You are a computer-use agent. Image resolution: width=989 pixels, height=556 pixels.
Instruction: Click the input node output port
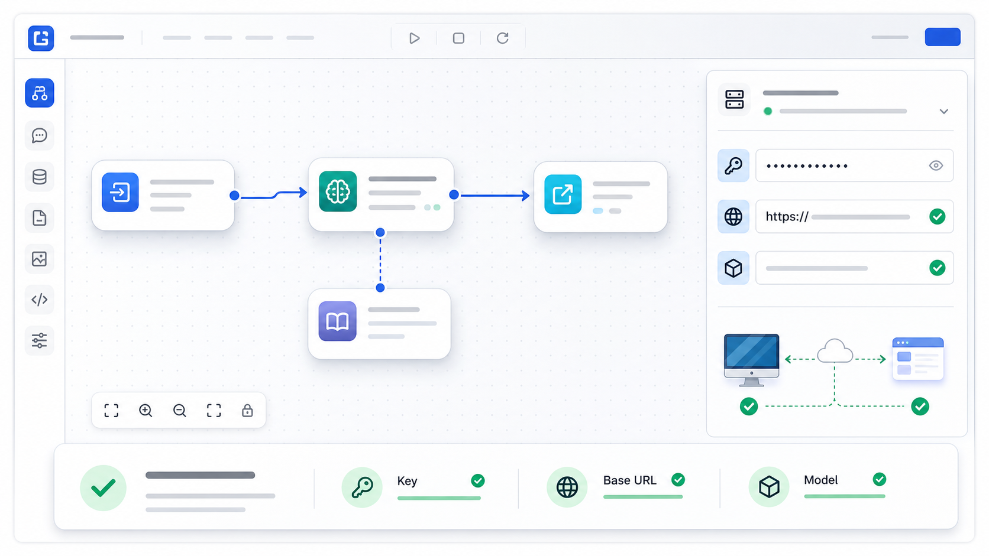coord(234,196)
